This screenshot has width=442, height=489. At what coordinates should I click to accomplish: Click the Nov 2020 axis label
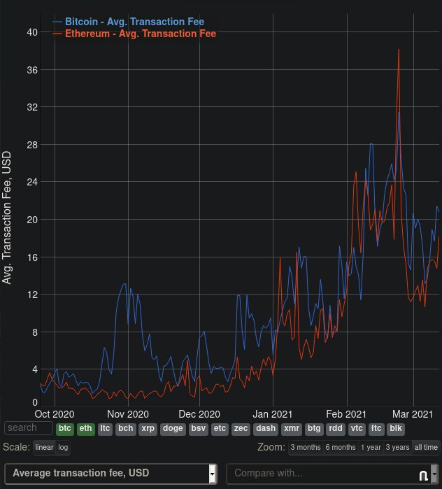click(128, 414)
